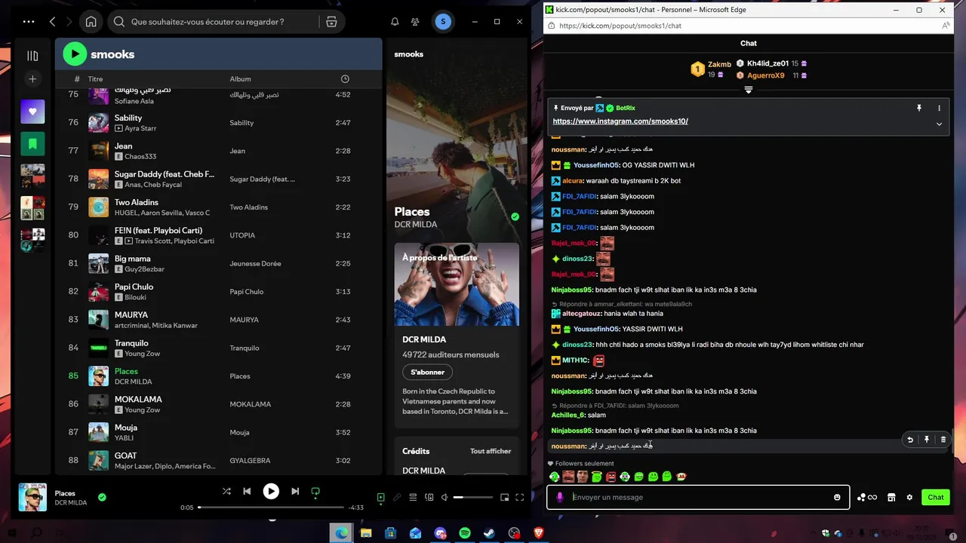This screenshot has width=966, height=543.
Task: Click the Envoyer un message field
Action: pyautogui.click(x=698, y=497)
